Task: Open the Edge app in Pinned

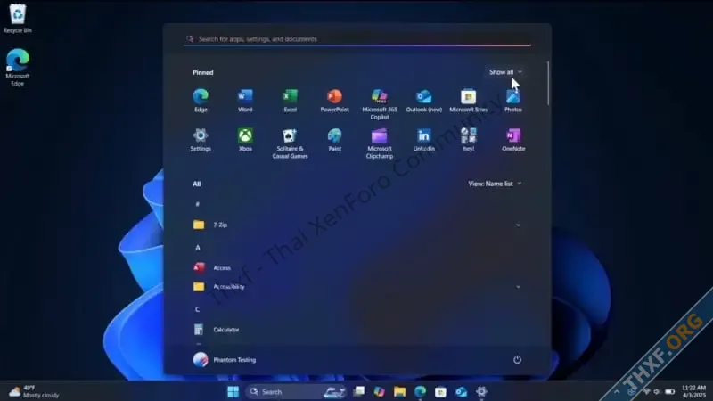Action: click(x=201, y=101)
